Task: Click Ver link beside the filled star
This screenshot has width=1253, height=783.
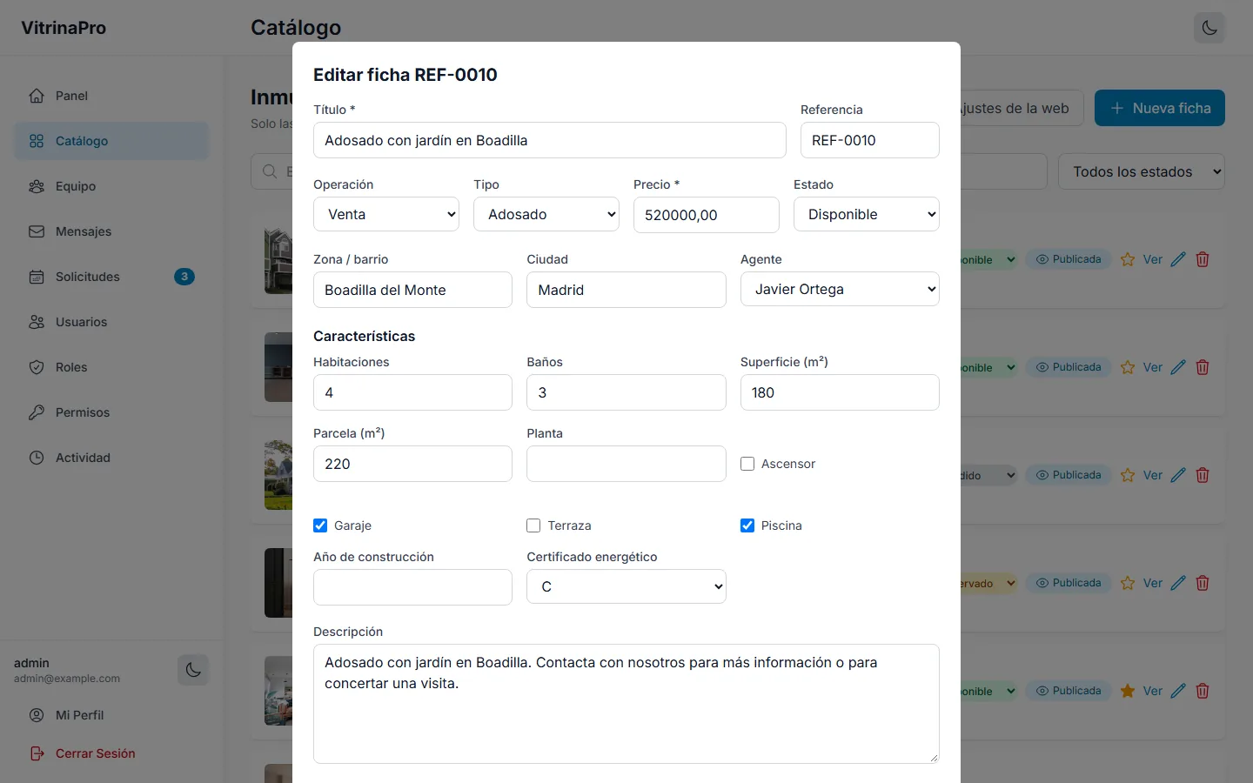Action: point(1153,691)
